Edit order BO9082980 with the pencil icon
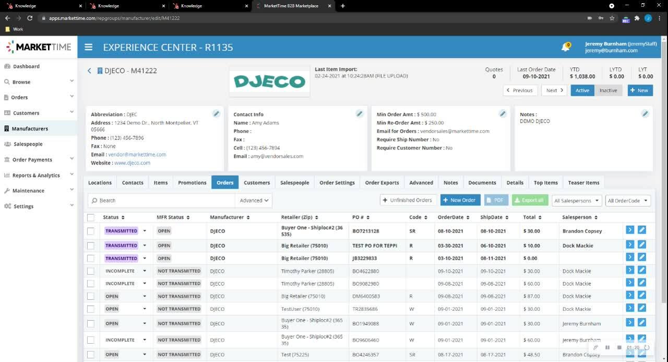 click(642, 283)
